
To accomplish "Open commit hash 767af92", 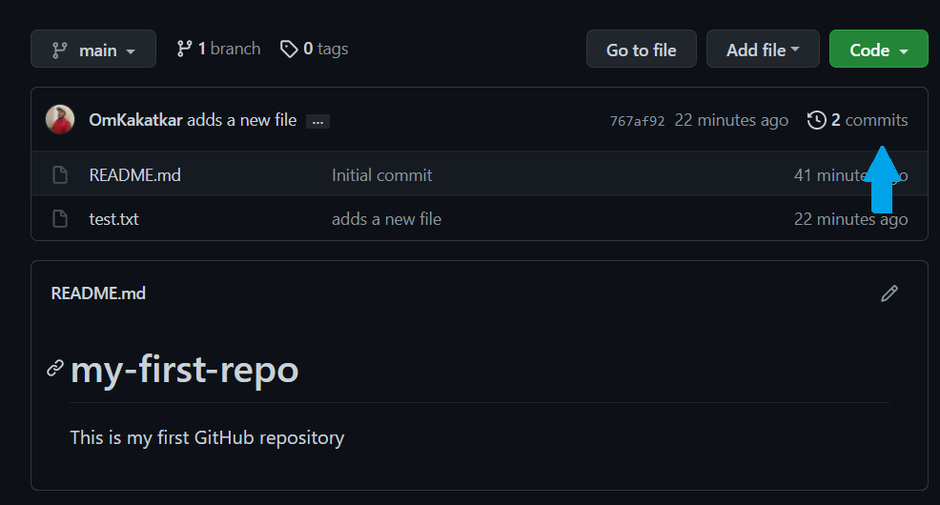I will point(637,121).
